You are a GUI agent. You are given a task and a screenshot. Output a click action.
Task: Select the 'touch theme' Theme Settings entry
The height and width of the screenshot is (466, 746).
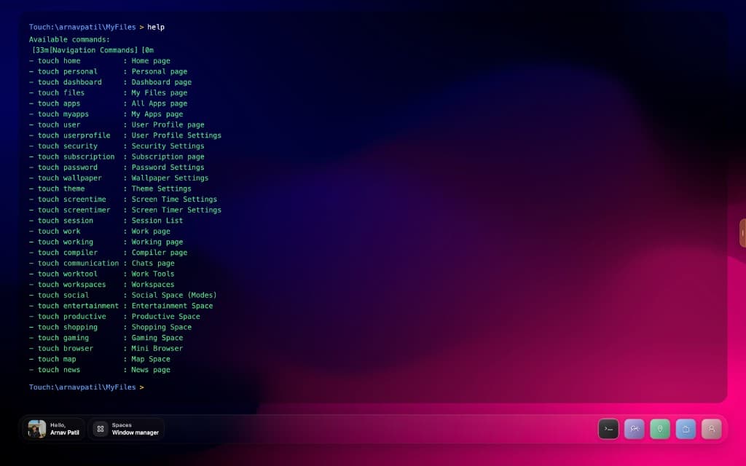[x=60, y=189]
